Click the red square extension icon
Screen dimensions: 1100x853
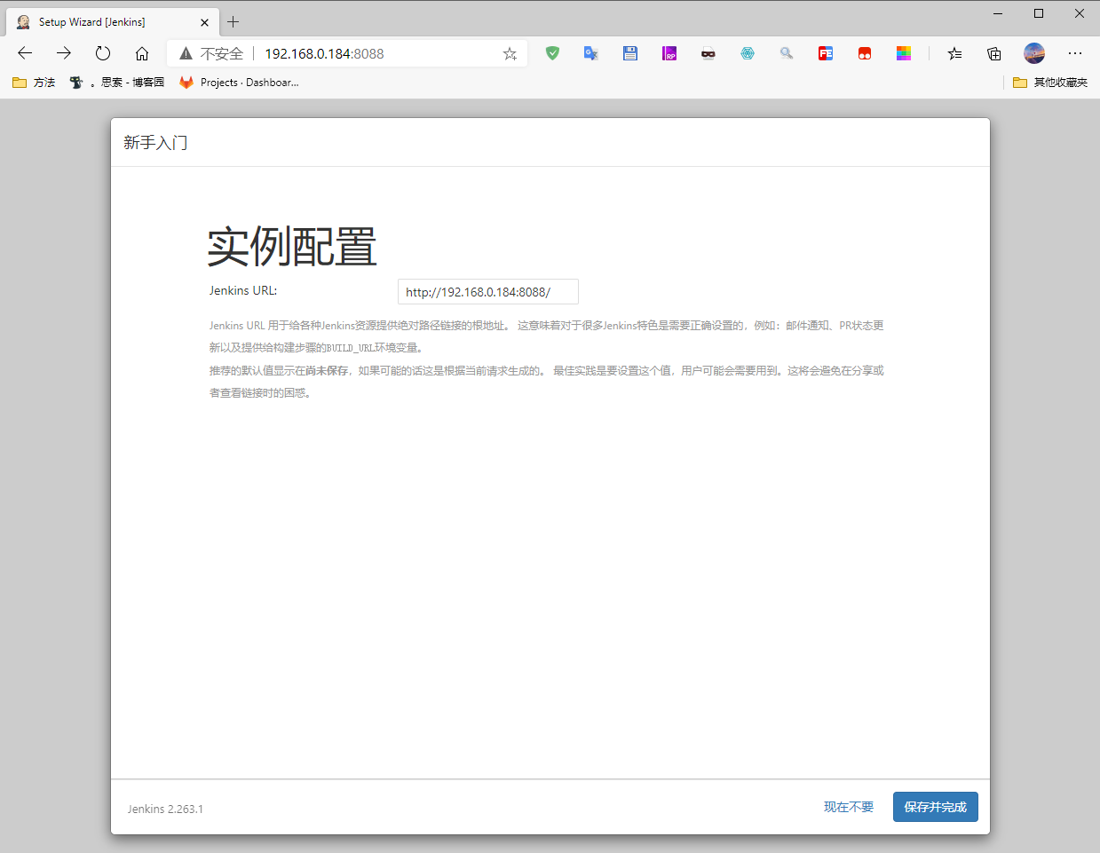point(865,53)
